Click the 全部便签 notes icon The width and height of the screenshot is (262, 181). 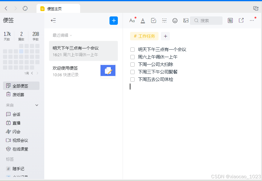tap(8, 86)
